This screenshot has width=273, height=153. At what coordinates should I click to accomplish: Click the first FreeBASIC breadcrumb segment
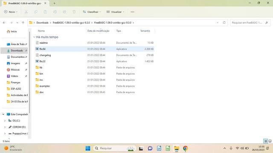coord(71,23)
